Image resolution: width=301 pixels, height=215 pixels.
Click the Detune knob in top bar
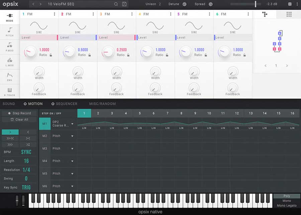point(185,4)
